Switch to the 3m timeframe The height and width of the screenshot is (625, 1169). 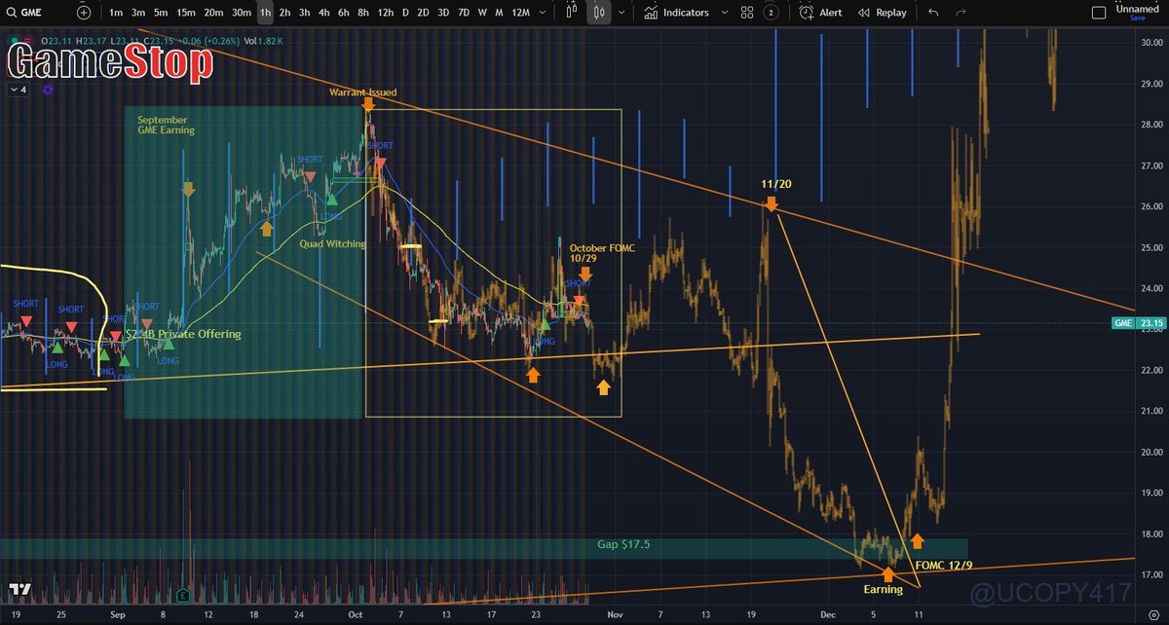(138, 13)
